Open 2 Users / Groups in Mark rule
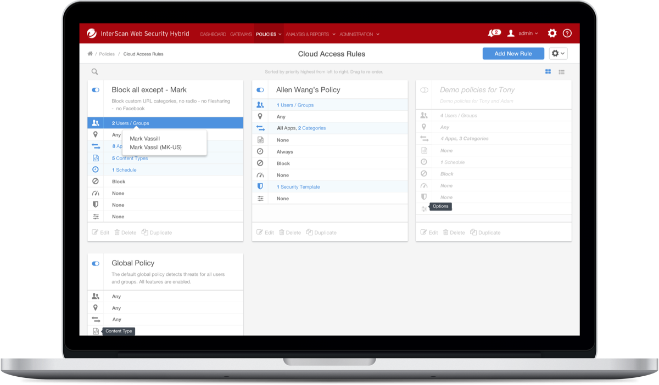This screenshot has width=659, height=385. [131, 123]
